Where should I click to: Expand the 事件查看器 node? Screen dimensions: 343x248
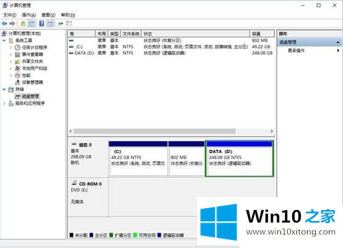[11, 54]
